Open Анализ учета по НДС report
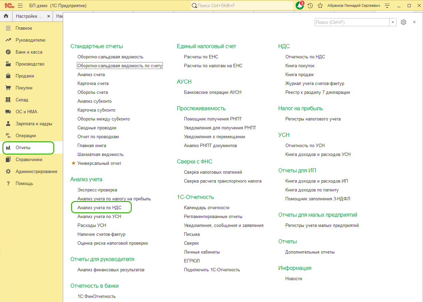 (99, 207)
